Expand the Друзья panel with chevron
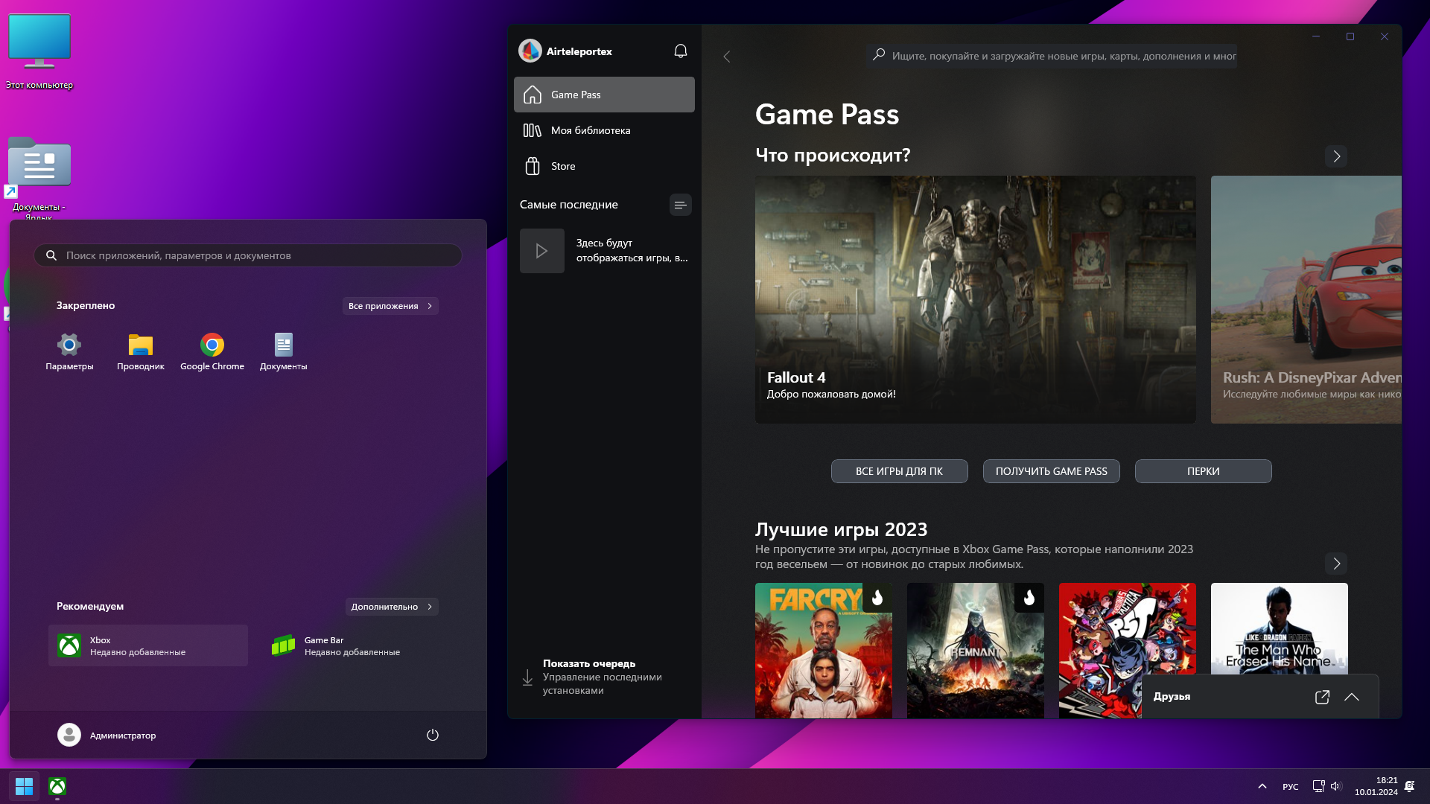Screen dimensions: 1430x804 [1352, 697]
